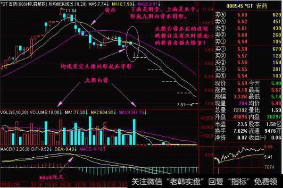Click the 最高 5.67 high value

[265, 90]
